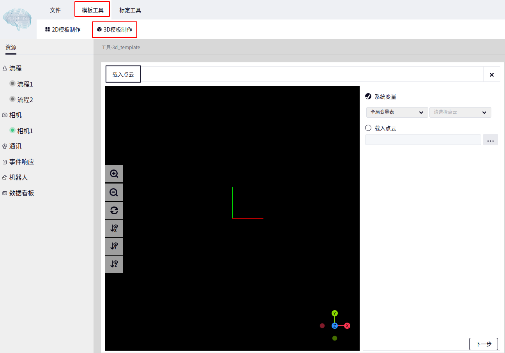This screenshot has width=505, height=353.
Task: Switch to view along Z axis
Action: point(114,264)
